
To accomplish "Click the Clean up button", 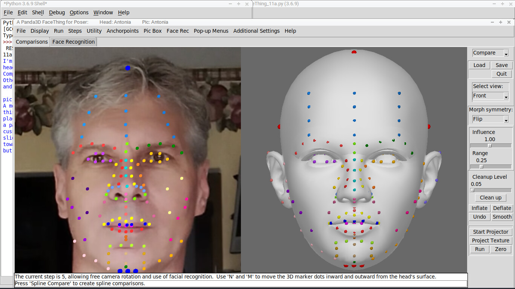I will tap(490, 198).
